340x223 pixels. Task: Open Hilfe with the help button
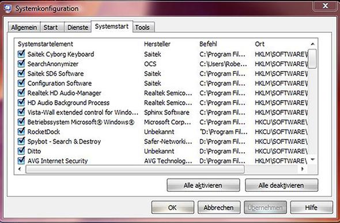[x=311, y=207]
